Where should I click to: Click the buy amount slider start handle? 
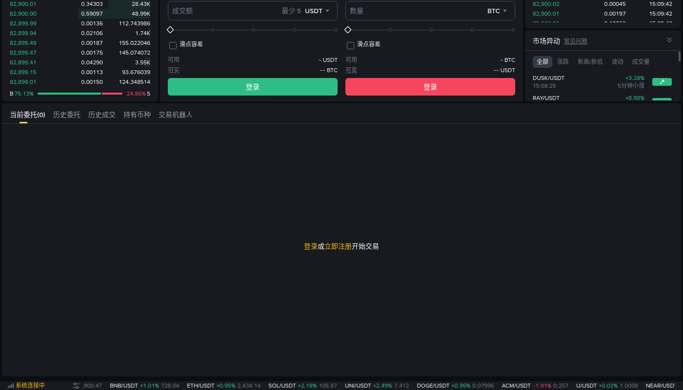pyautogui.click(x=170, y=30)
